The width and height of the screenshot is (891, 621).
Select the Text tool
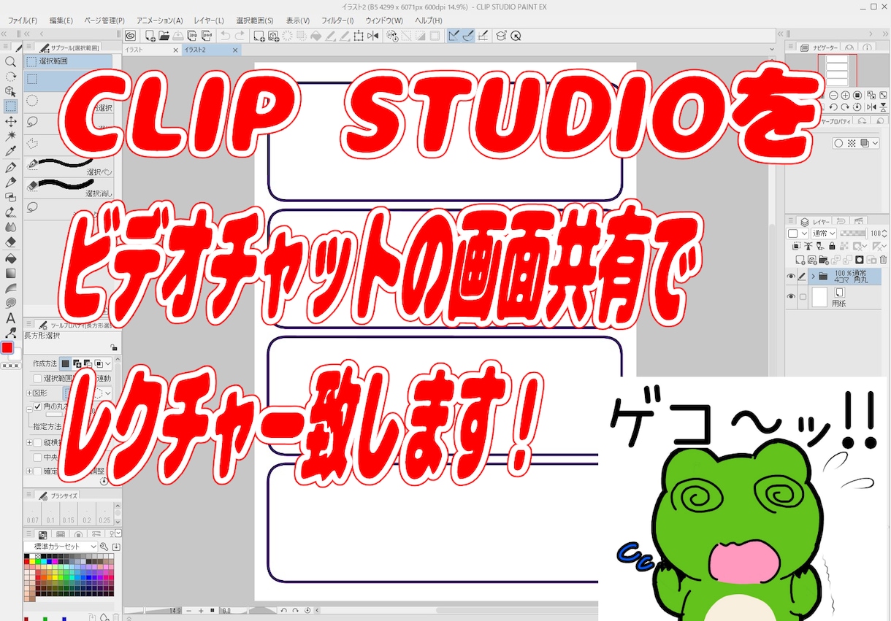pyautogui.click(x=10, y=318)
